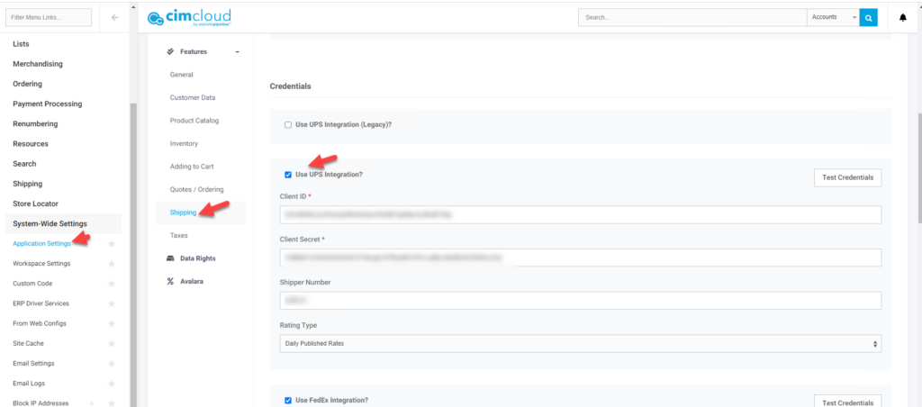
Task: Click the Avalara percent icon
Action: coord(170,281)
